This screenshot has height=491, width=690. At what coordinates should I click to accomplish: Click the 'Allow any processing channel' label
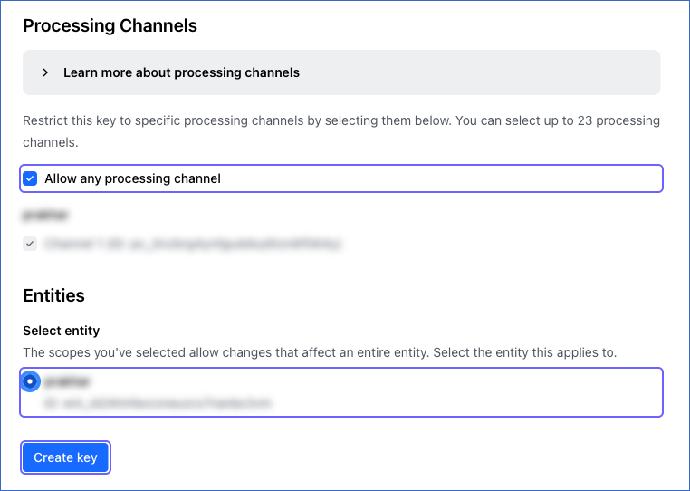point(132,178)
